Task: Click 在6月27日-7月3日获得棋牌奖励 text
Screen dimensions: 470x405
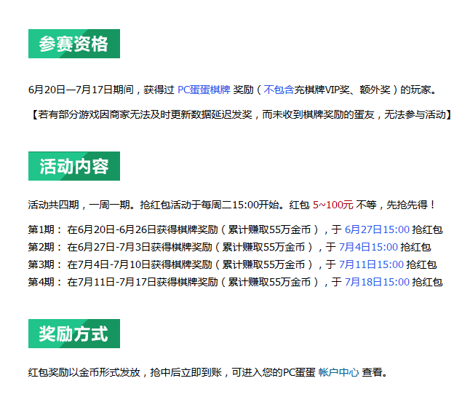Action: 140,247
